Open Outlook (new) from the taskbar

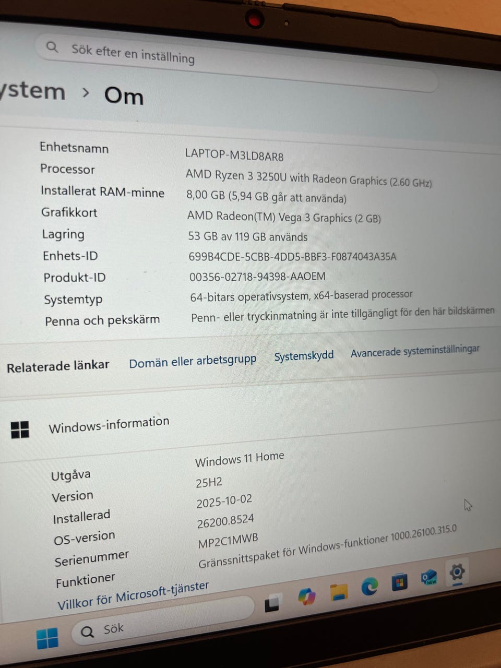(429, 577)
